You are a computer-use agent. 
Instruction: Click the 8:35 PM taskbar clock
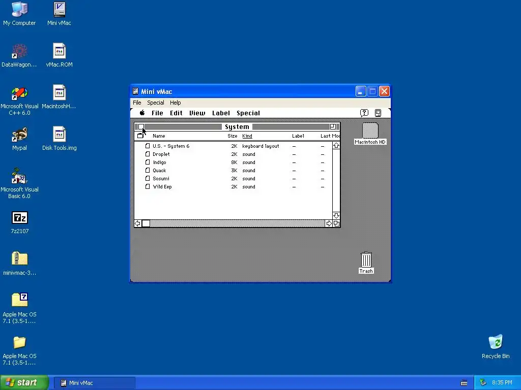[x=502, y=382]
